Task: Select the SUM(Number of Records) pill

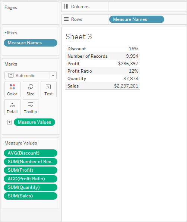Action: 31,162
